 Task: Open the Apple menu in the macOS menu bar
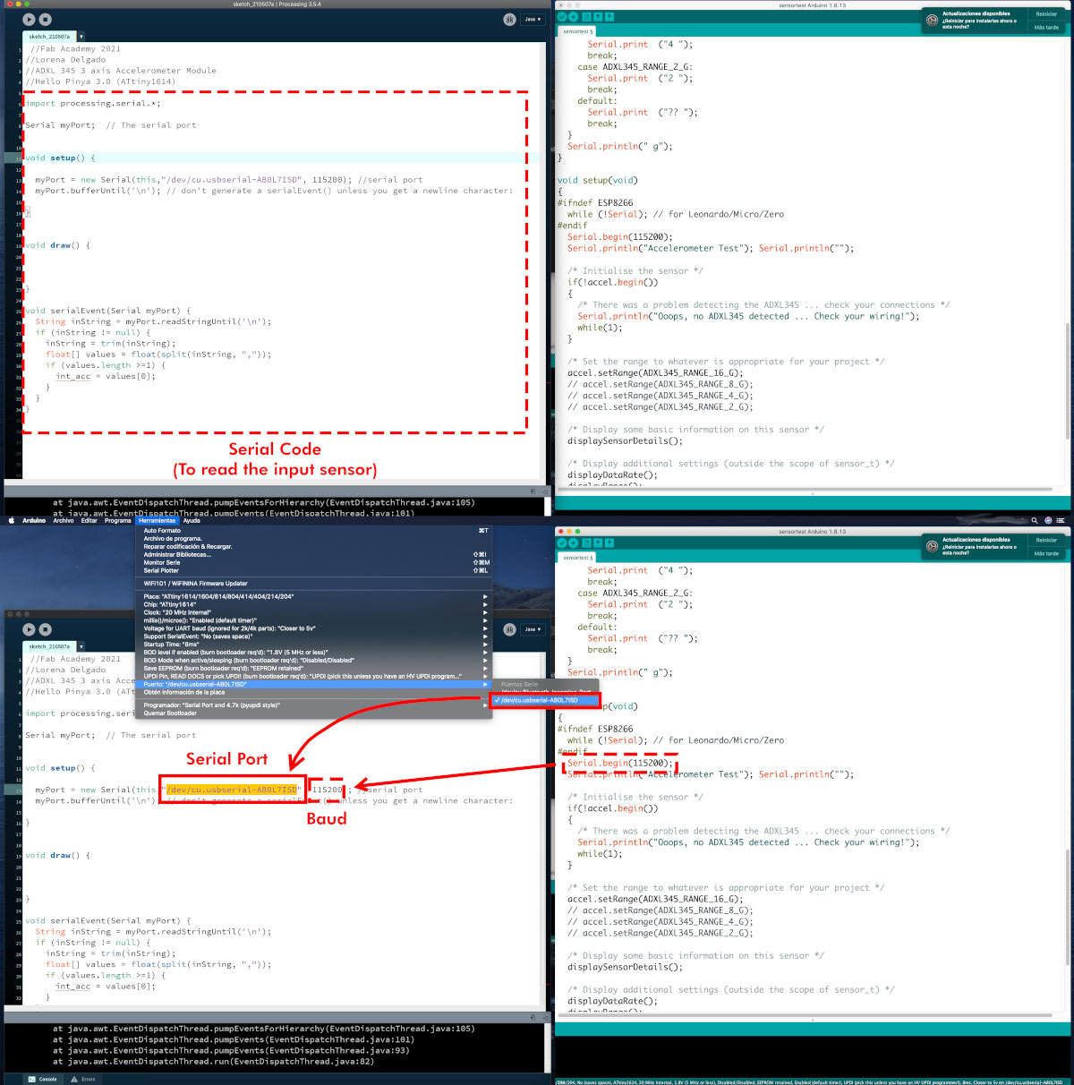tap(12, 520)
